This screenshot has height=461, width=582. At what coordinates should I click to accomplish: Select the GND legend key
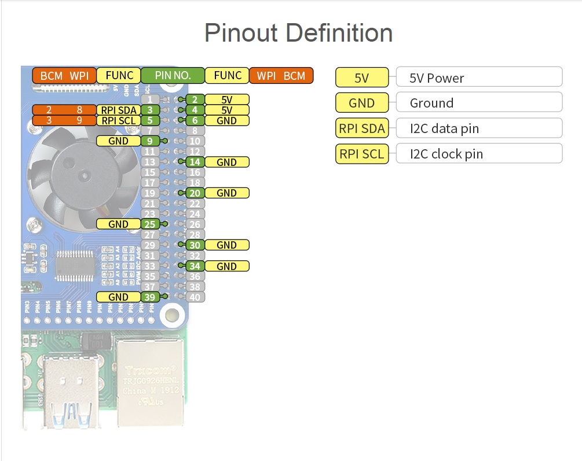click(361, 103)
